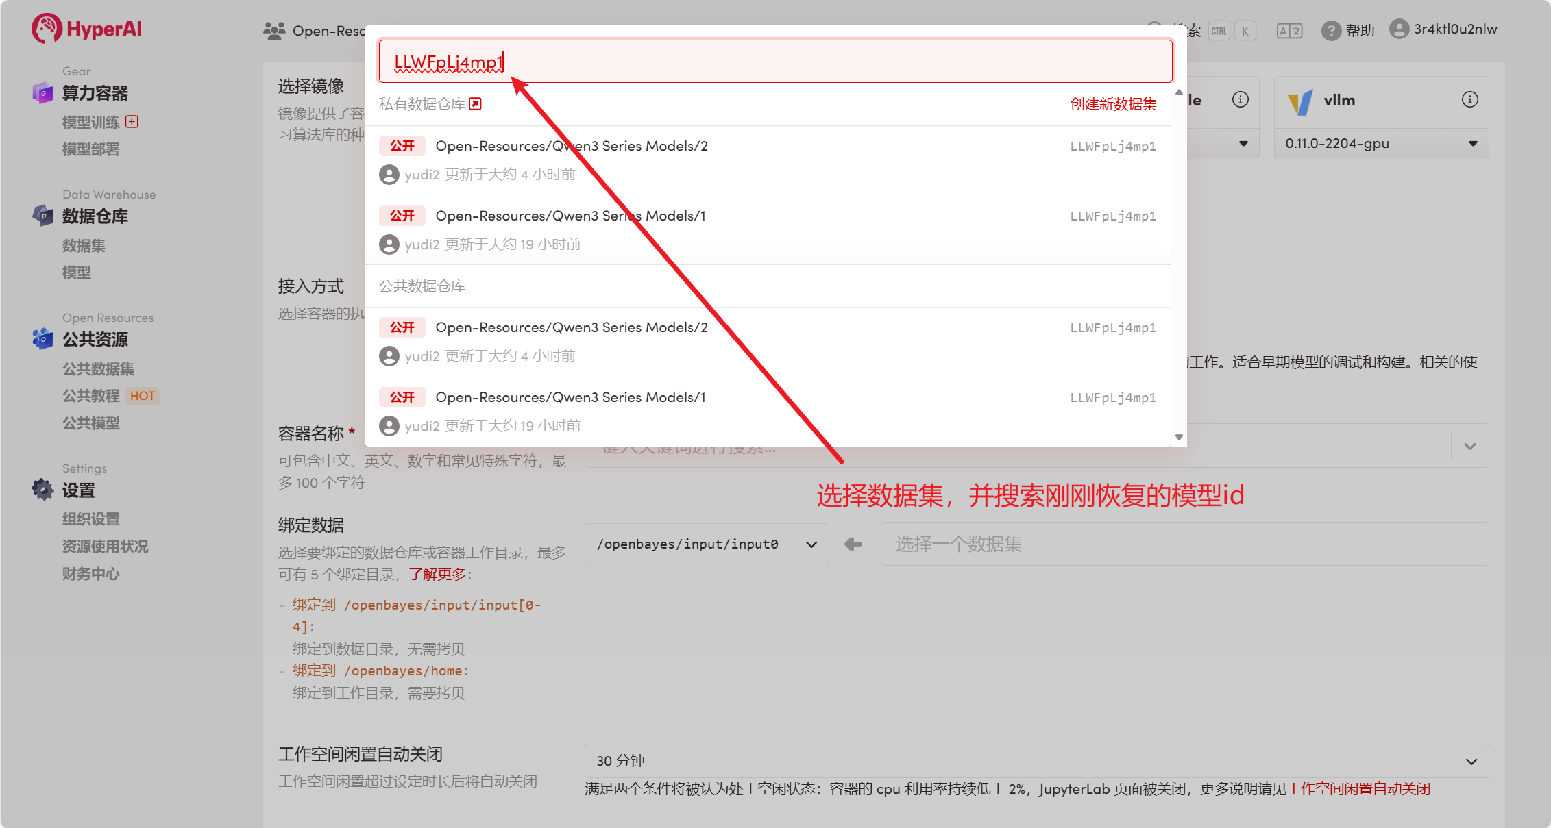1551x828 pixels.
Task: Click the left arrow binding icon
Action: (853, 544)
